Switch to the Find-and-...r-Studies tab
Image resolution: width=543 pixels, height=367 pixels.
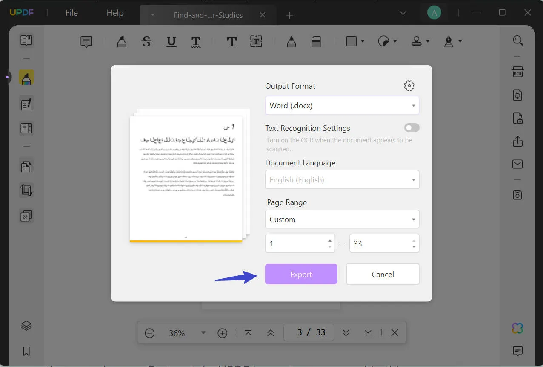pos(208,15)
